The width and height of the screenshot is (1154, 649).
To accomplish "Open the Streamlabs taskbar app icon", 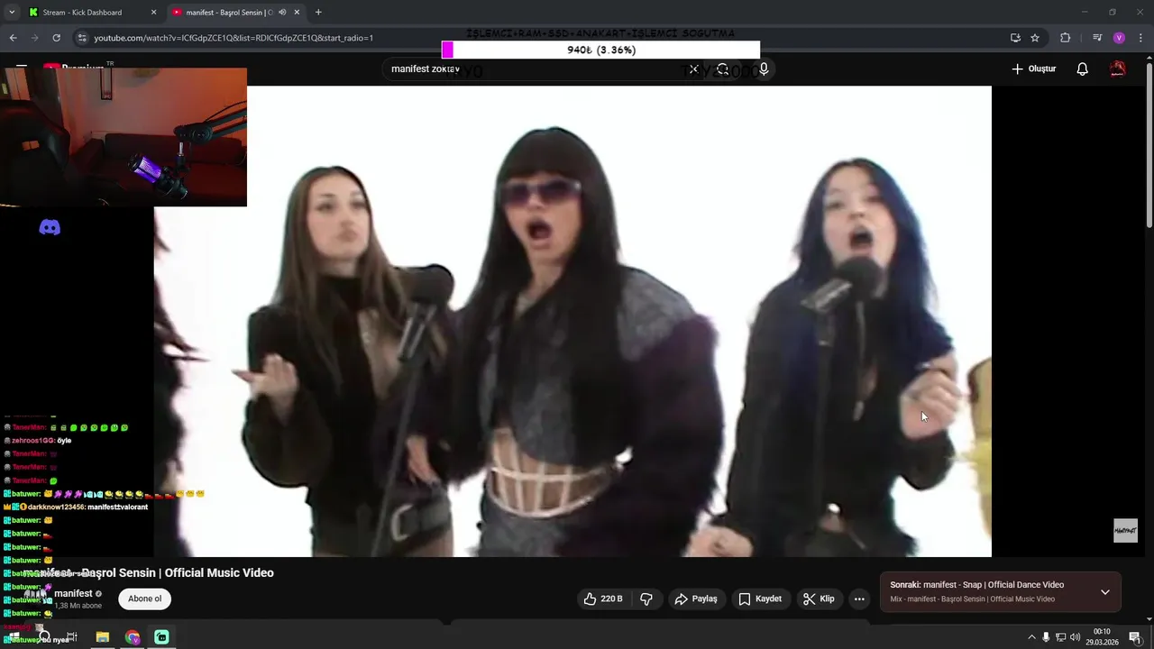I will [x=161, y=637].
